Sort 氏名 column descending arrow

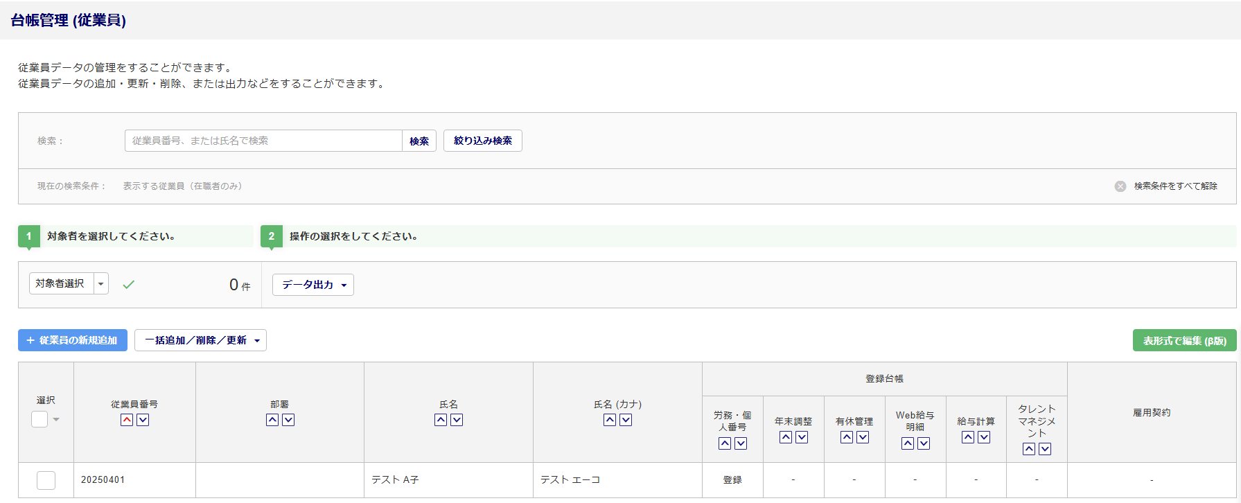pos(457,420)
